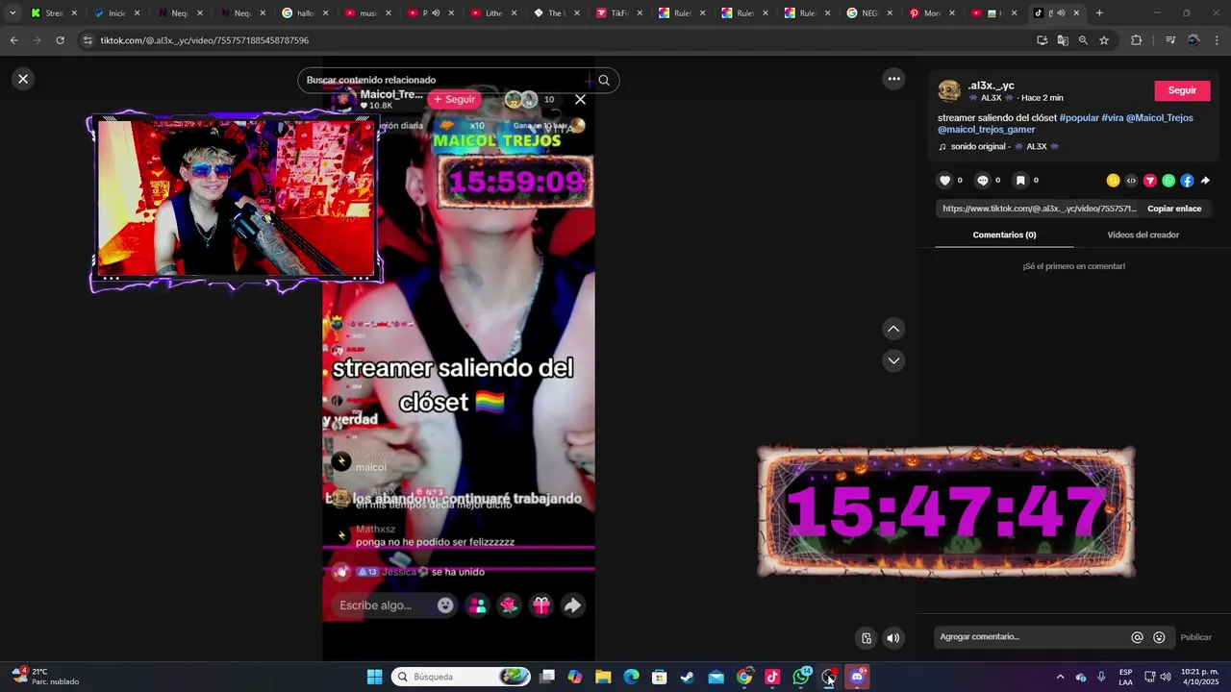Viewport: 1231px width, 692px height.
Task: Share the video on Facebook
Action: [x=1187, y=181]
